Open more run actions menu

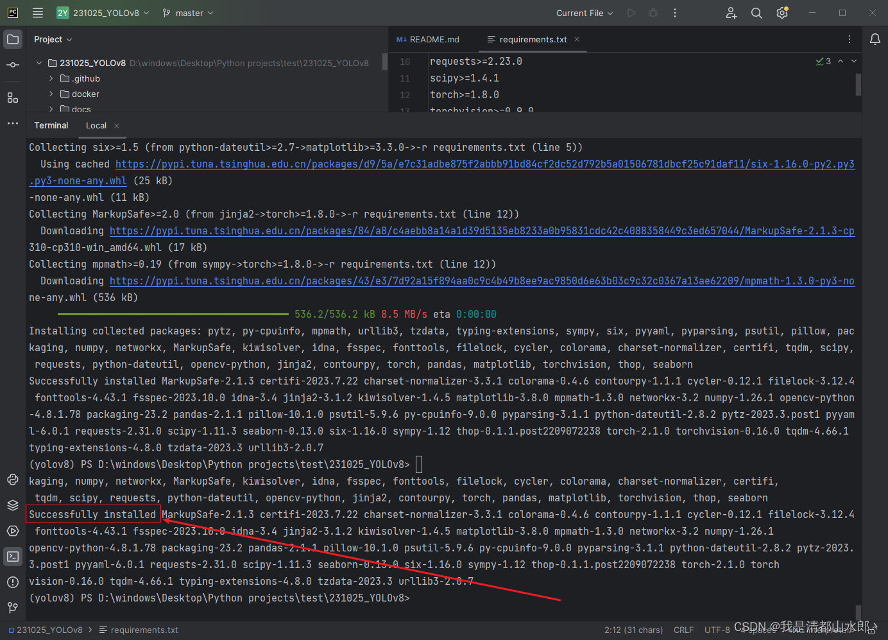pos(675,13)
